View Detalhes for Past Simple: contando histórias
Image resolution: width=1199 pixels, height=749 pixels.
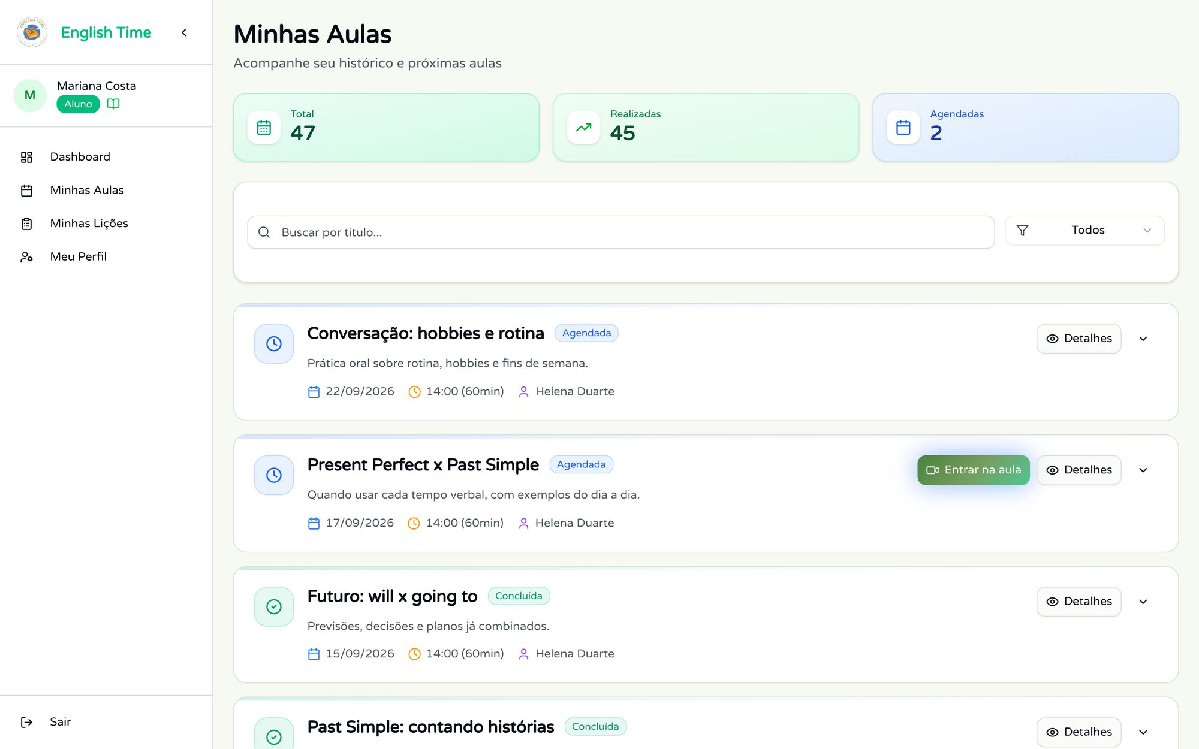tap(1079, 732)
